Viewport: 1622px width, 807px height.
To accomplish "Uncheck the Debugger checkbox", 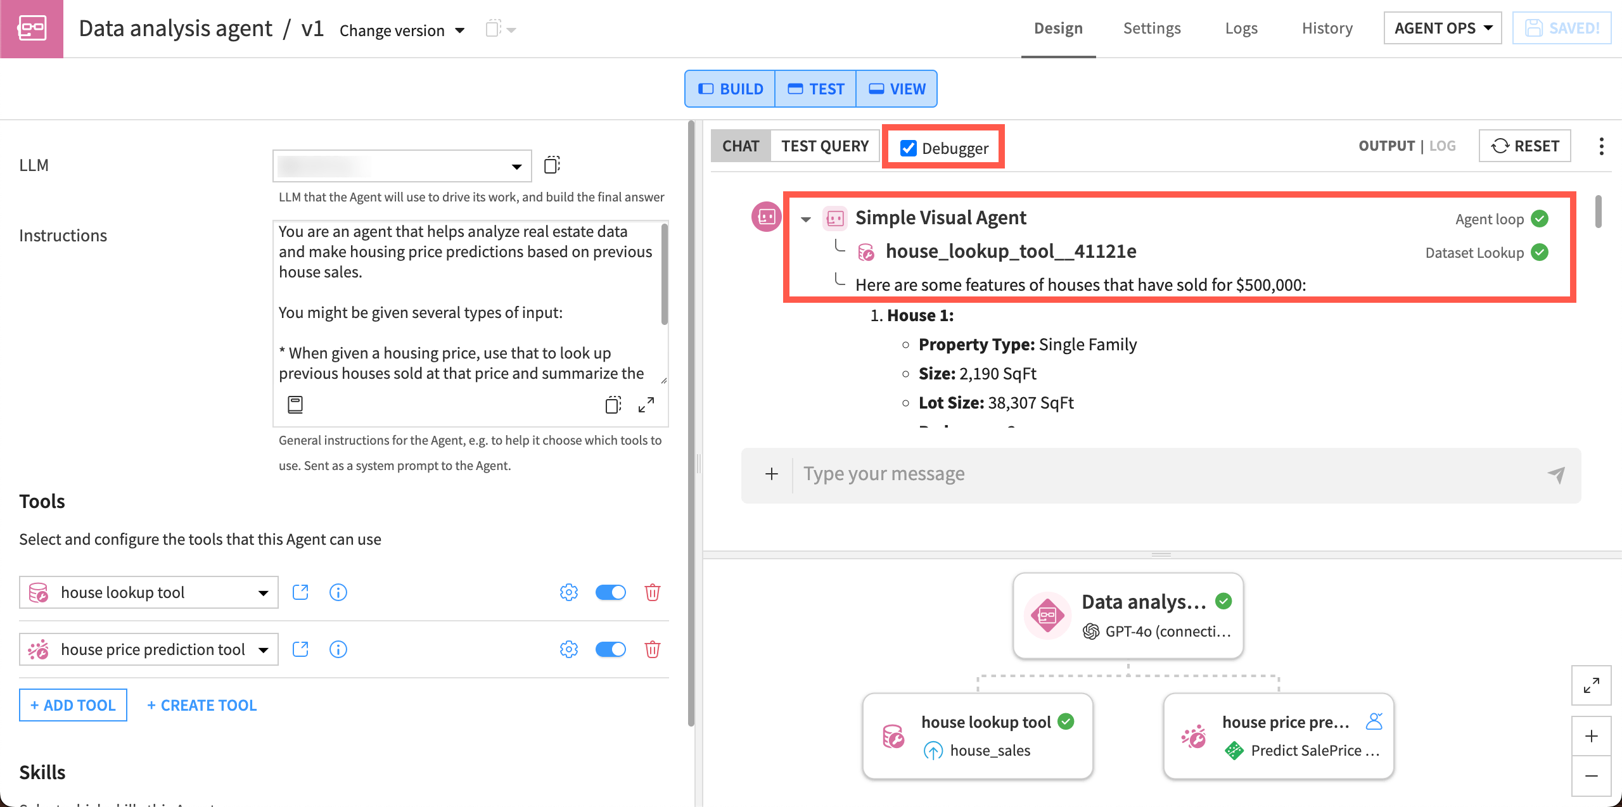I will (908, 148).
